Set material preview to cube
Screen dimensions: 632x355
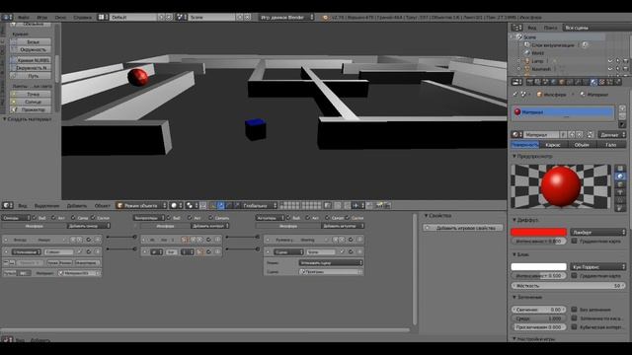point(620,184)
